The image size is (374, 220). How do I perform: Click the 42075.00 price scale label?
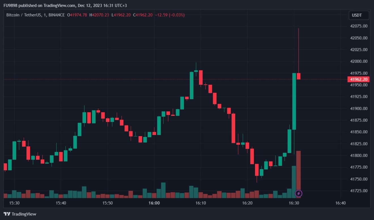click(359, 26)
